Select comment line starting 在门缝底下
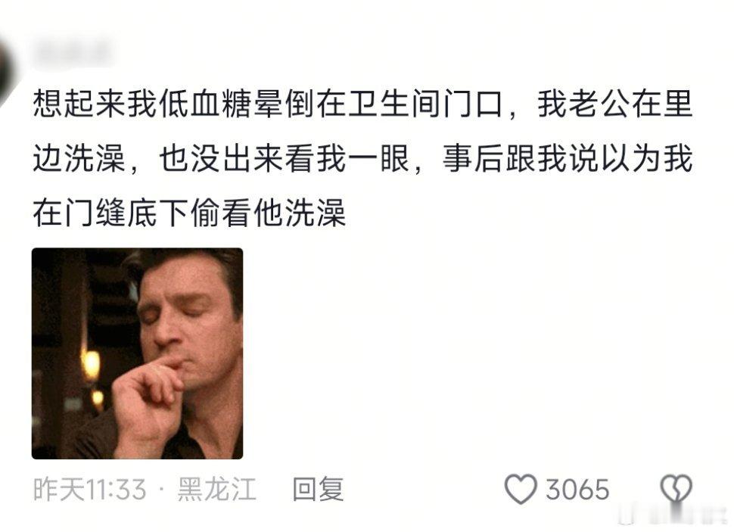 (189, 213)
